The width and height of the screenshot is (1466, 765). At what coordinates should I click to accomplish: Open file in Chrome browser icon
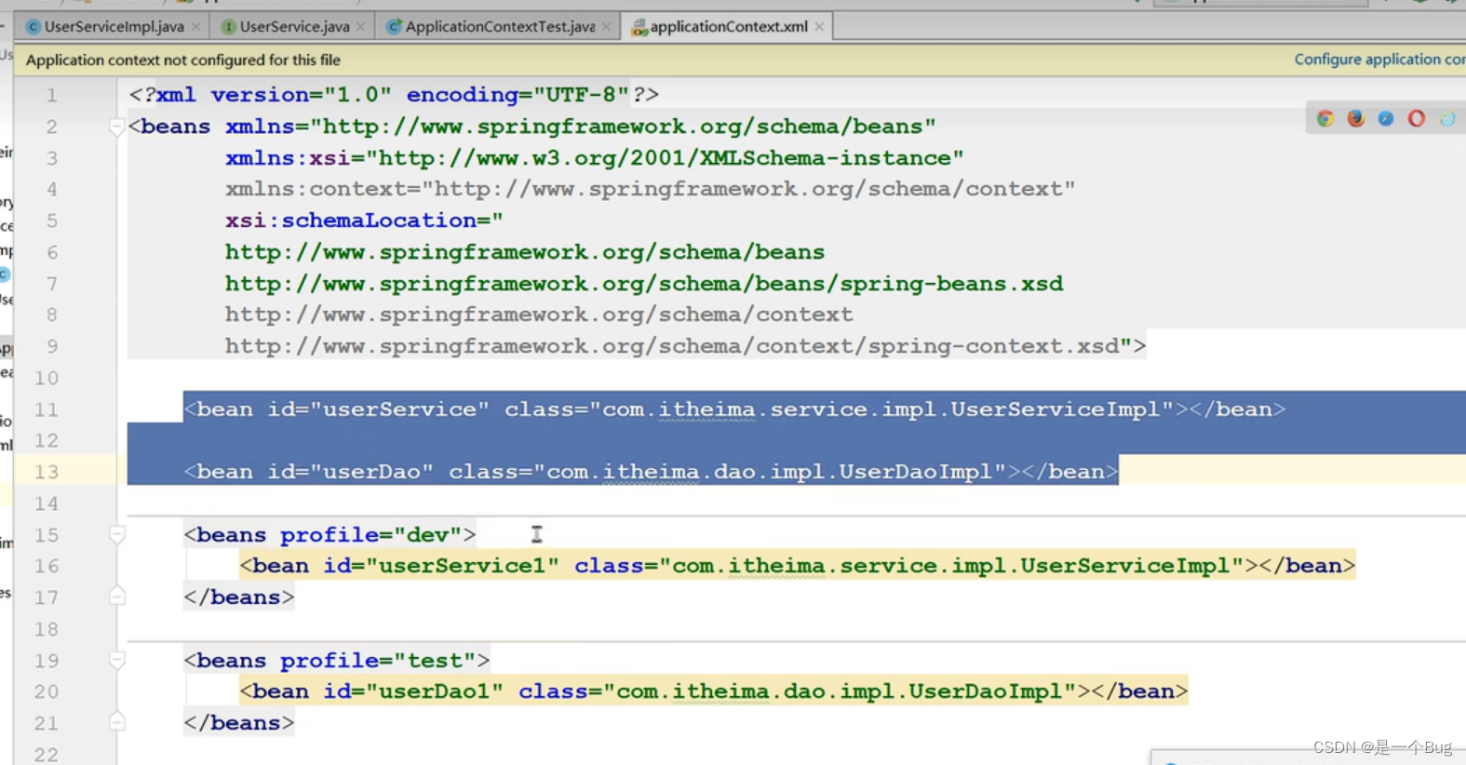click(1325, 118)
